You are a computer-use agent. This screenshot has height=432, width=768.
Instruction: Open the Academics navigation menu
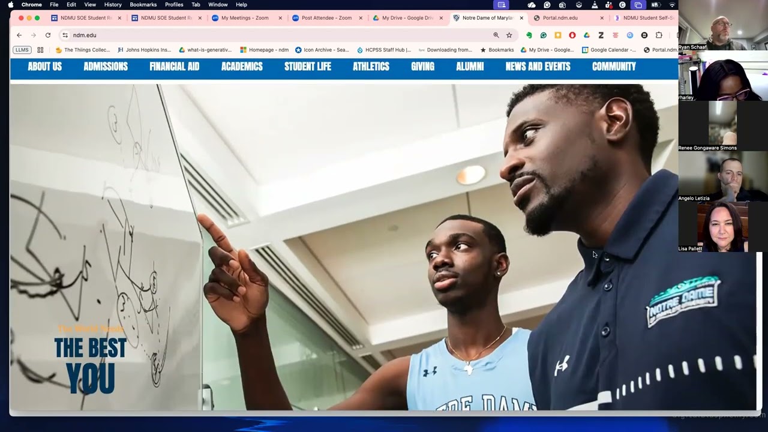click(x=242, y=67)
